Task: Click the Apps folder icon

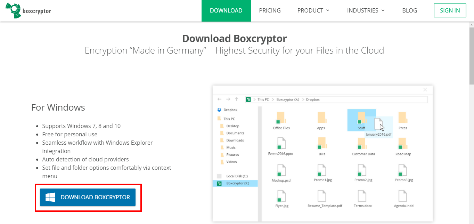Action: point(321,118)
